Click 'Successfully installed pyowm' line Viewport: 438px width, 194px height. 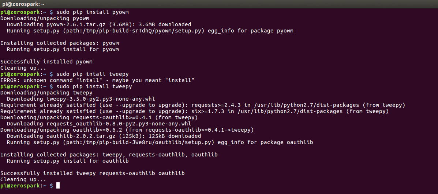pyautogui.click(x=46, y=62)
